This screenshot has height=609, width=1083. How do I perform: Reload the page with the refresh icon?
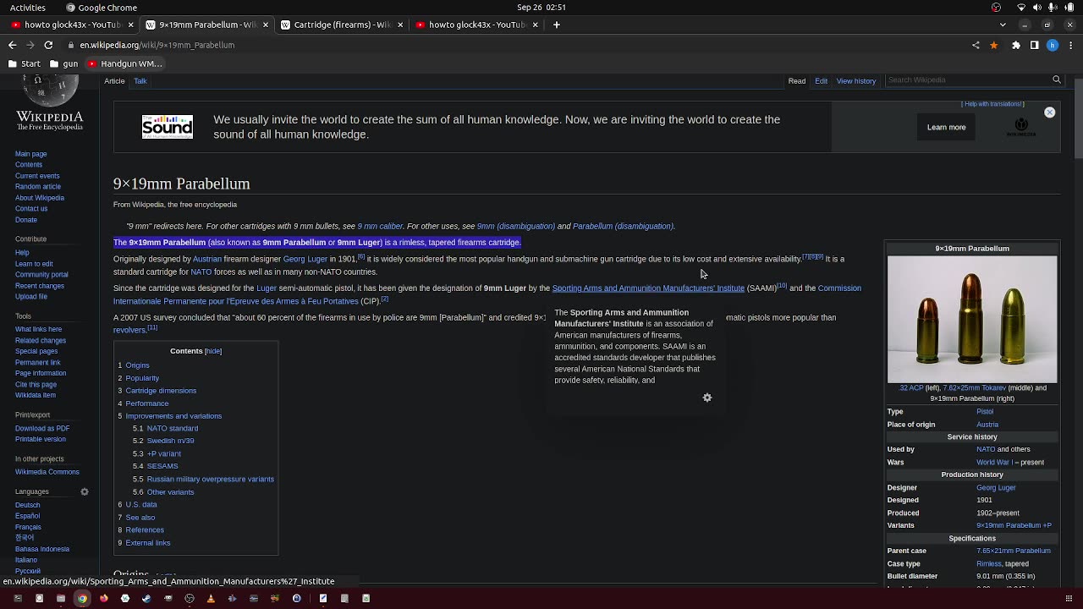[x=48, y=45]
